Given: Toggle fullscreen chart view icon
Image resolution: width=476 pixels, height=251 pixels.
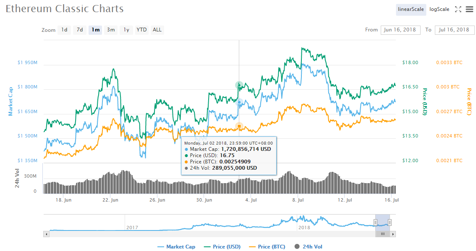Looking at the screenshot, I should [458, 9].
